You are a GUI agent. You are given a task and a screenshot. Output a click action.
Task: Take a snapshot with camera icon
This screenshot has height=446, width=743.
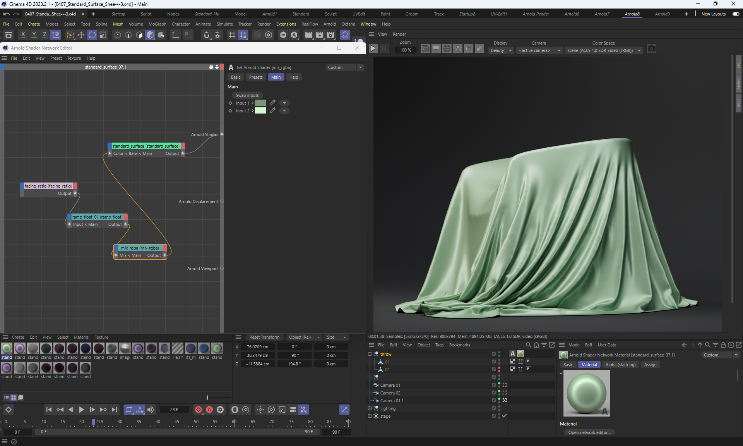pos(652,49)
